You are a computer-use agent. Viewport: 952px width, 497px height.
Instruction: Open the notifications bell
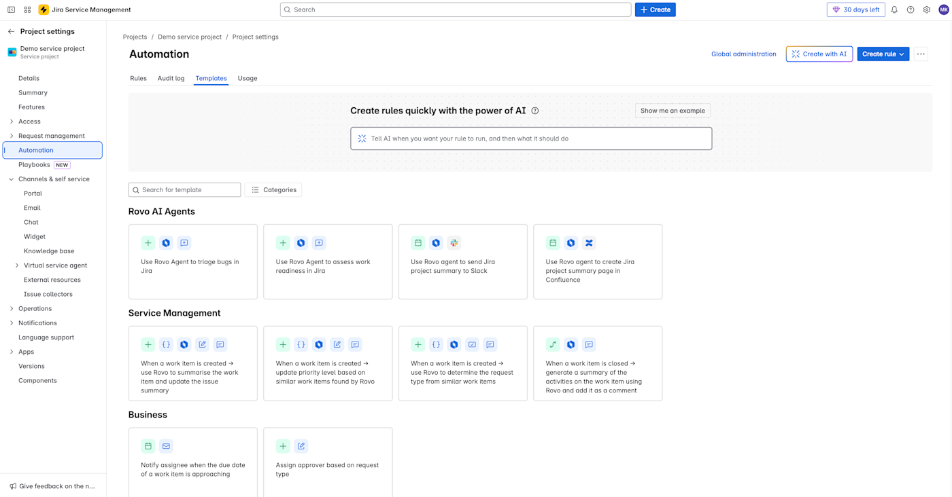pyautogui.click(x=894, y=10)
